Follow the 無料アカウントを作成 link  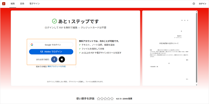[x=57, y=67]
